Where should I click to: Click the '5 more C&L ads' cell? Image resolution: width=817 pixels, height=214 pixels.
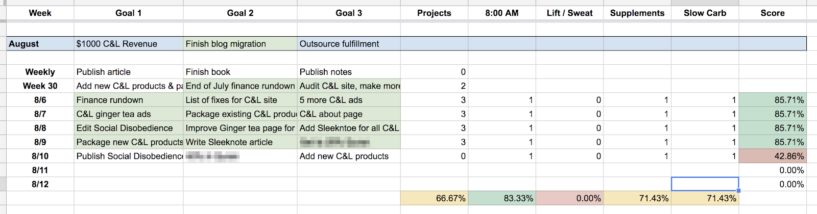349,100
